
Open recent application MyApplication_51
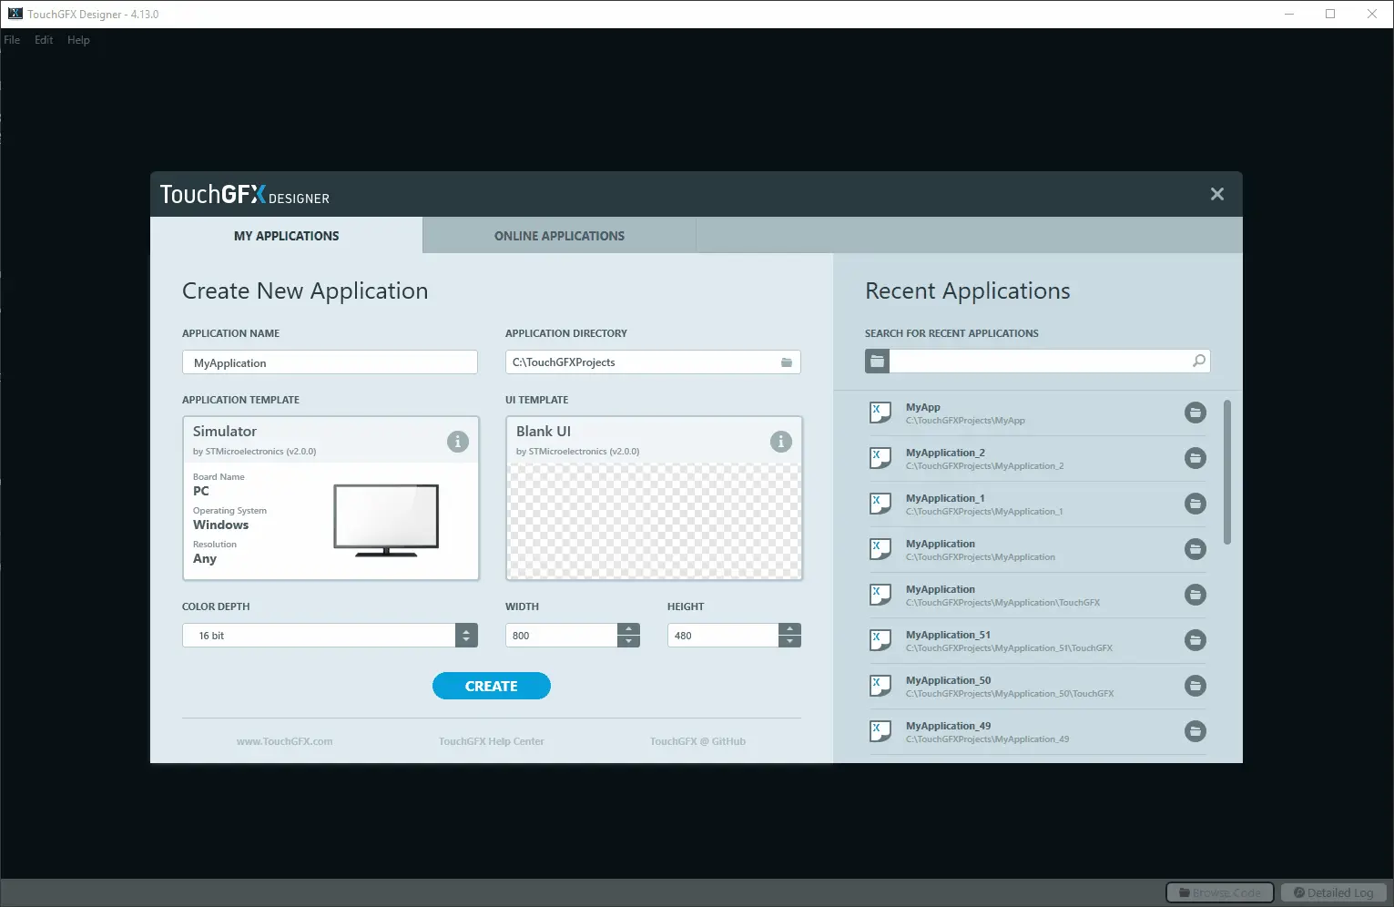point(1038,641)
